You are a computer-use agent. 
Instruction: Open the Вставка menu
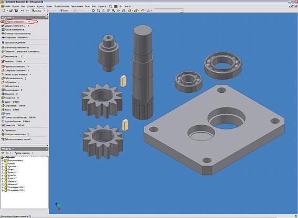coord(30,6)
